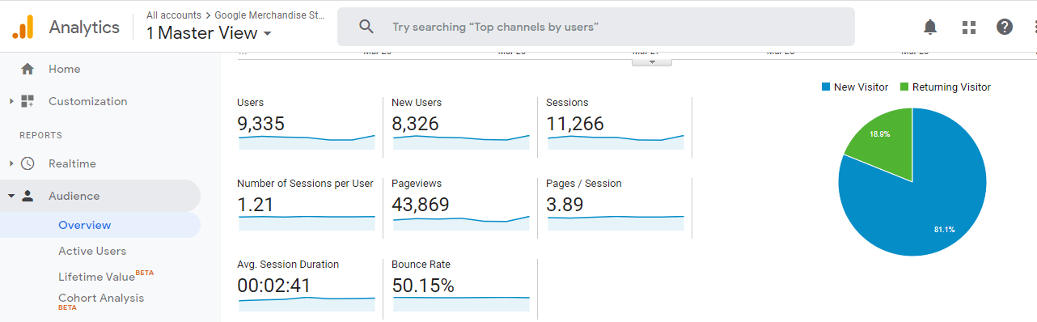Open the help question mark icon
The image size is (1037, 322).
[x=1005, y=27]
